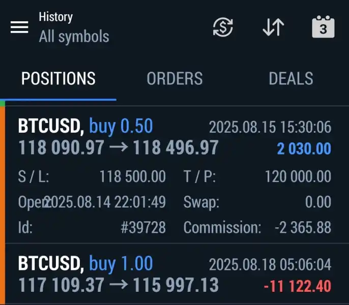Tap the History title
Image resolution: width=349 pixels, height=305 pixels.
click(55, 17)
